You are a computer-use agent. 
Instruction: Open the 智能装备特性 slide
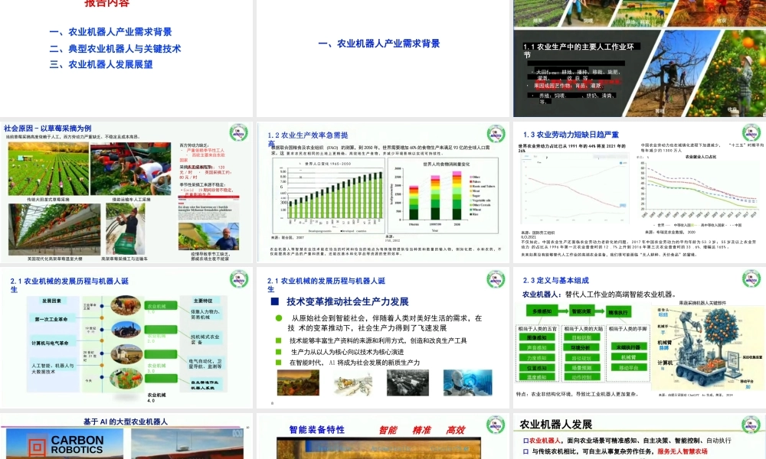[x=382, y=436]
